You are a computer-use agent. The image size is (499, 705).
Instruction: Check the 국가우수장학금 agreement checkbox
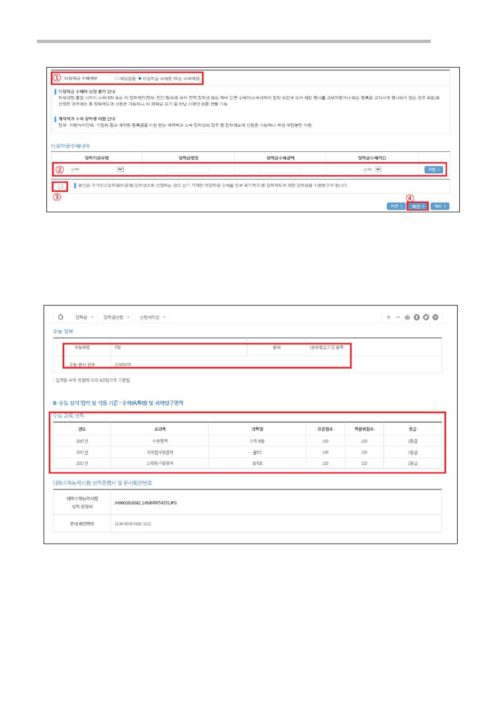[60, 186]
